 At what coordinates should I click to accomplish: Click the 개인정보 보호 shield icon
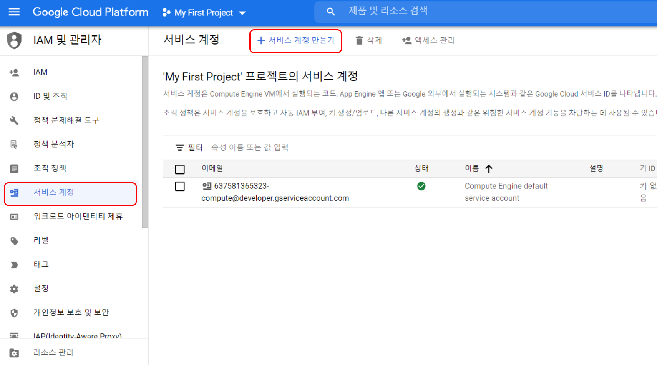coord(14,313)
